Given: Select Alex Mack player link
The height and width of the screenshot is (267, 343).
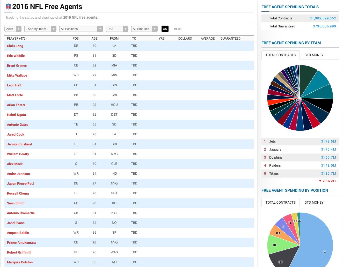Looking at the screenshot, I should point(15,164).
